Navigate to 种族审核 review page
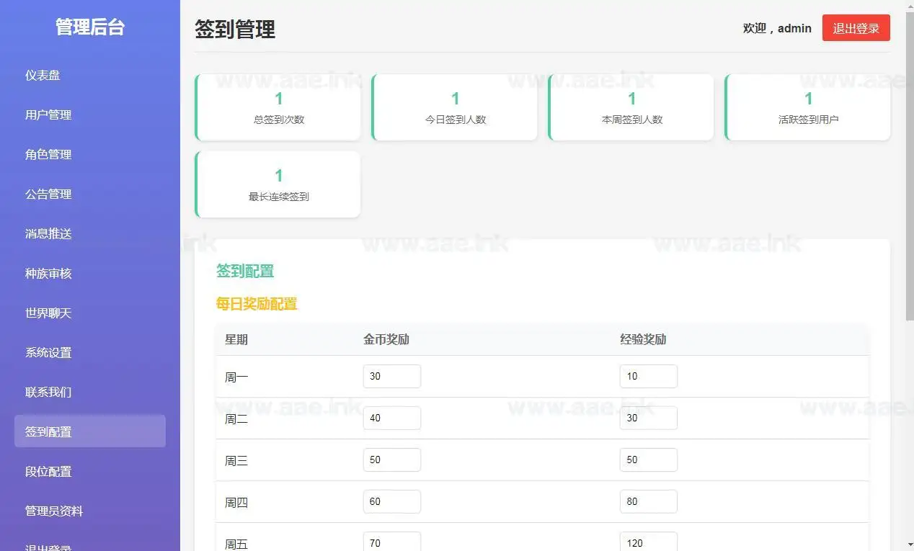Screen dimensions: 914x551 [x=48, y=273]
